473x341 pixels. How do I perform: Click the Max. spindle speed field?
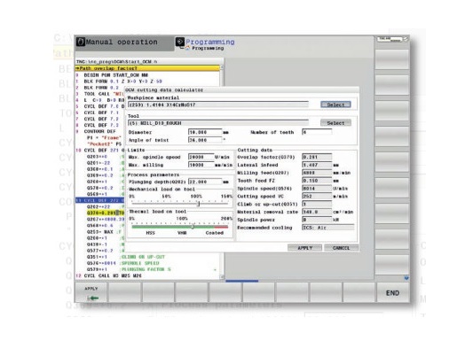pos(201,157)
